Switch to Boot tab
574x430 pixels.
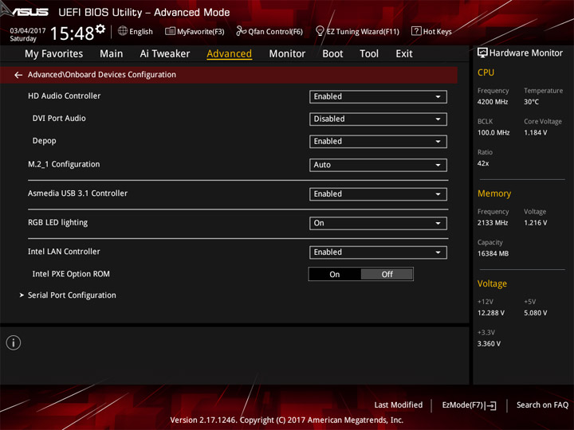(x=332, y=54)
